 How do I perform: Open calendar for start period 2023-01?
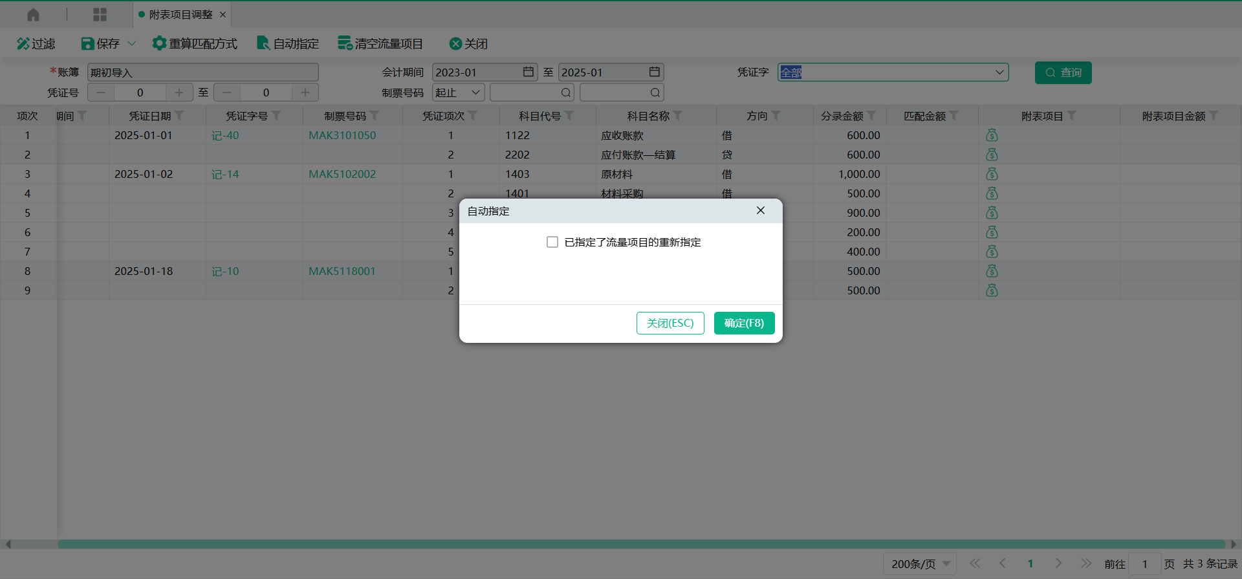(528, 72)
